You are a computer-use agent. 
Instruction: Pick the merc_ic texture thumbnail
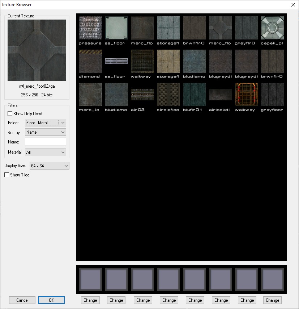(x=90, y=95)
